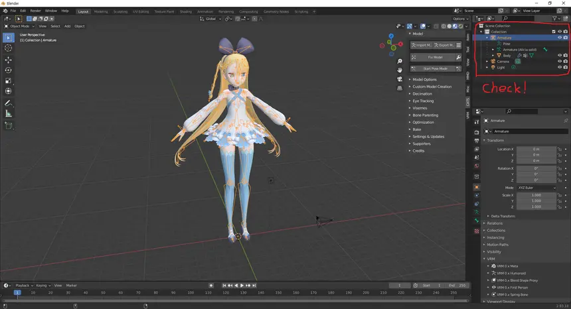This screenshot has height=309, width=571.
Task: Expand the Visemes panel
Action: 420,108
